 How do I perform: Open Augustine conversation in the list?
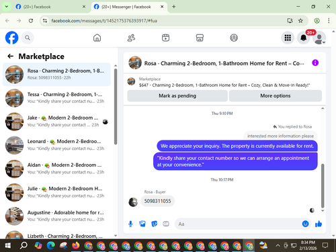point(56,216)
